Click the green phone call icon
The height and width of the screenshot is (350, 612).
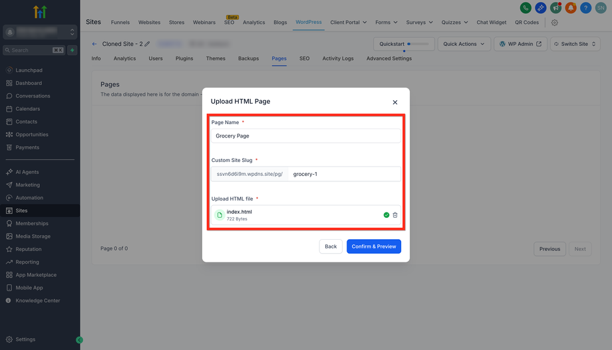point(526,8)
